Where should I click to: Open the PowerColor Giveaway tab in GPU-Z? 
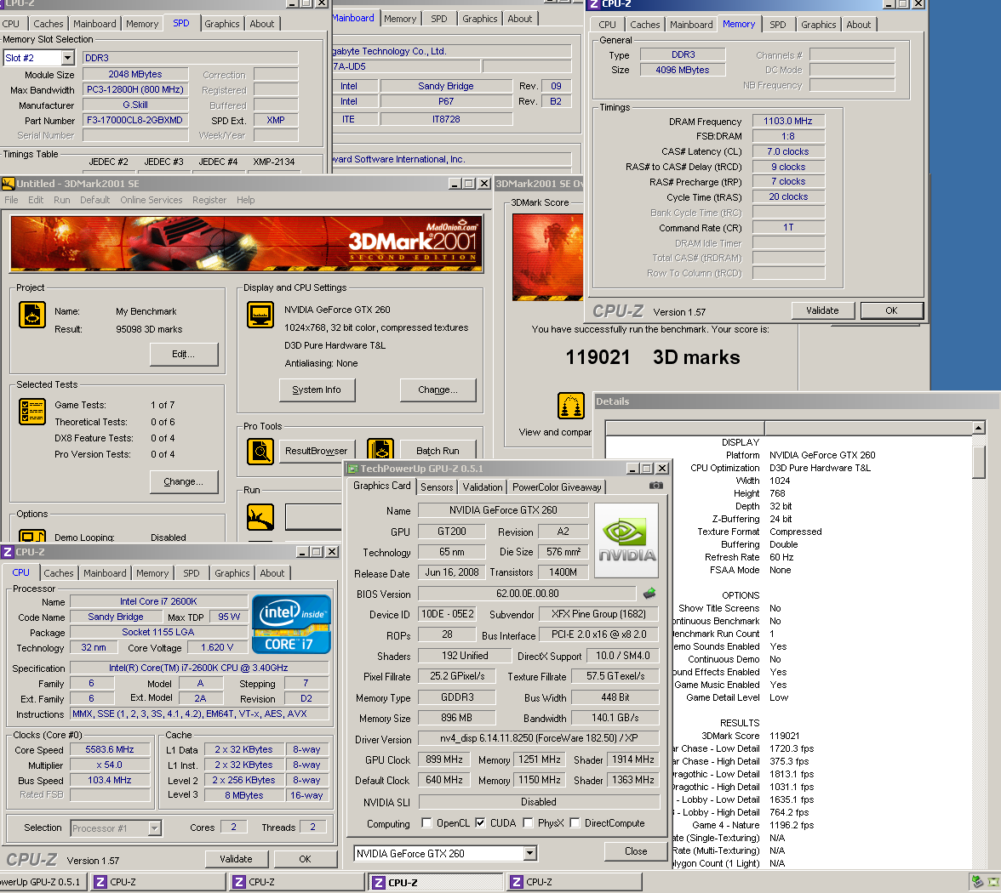[x=557, y=487]
